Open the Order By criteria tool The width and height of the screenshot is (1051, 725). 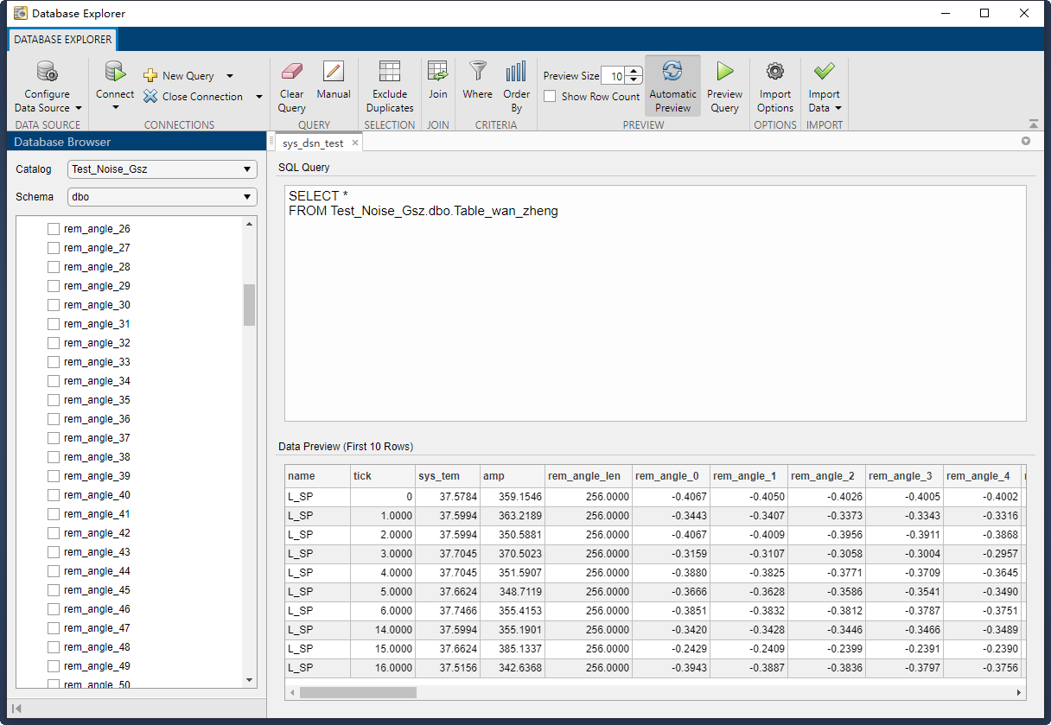(x=516, y=86)
